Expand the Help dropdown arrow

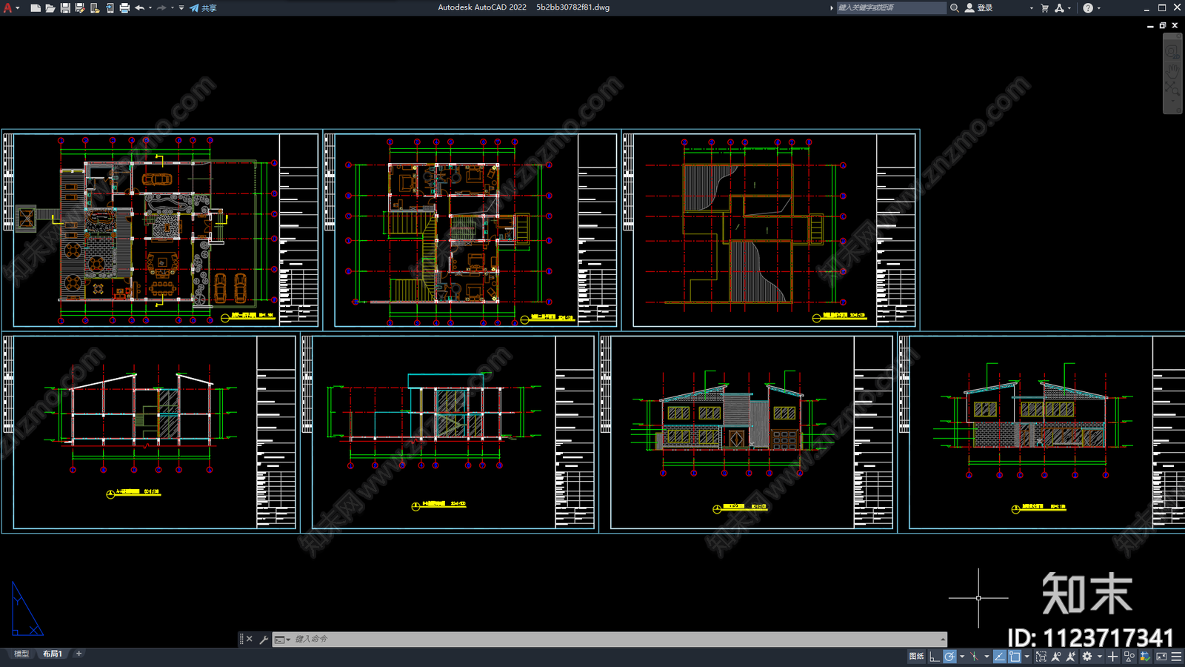pos(1098,7)
